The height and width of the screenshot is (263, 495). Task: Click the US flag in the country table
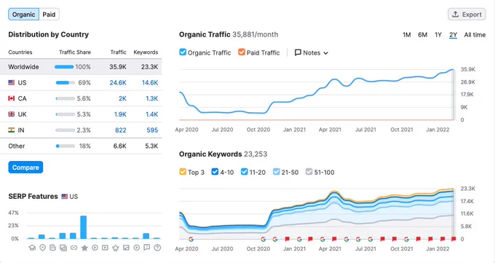pos(12,82)
